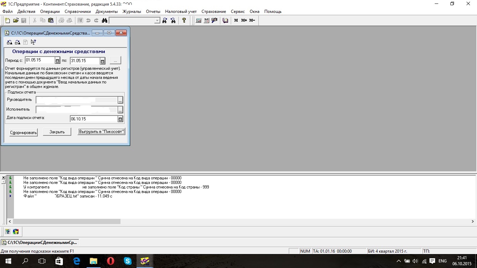The image size is (477, 268).
Task: Click the Open file folder icon
Action: tap(16, 21)
